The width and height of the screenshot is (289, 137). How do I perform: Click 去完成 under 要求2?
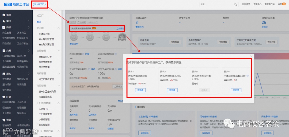[172, 90]
